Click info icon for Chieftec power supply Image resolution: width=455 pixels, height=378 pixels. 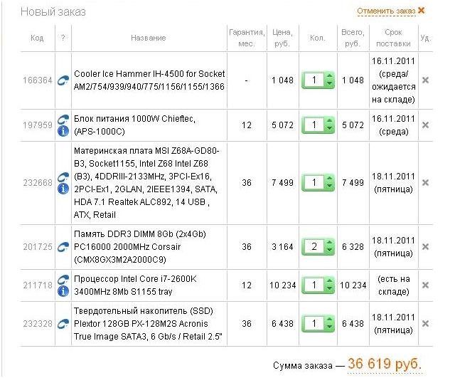pyautogui.click(x=63, y=131)
